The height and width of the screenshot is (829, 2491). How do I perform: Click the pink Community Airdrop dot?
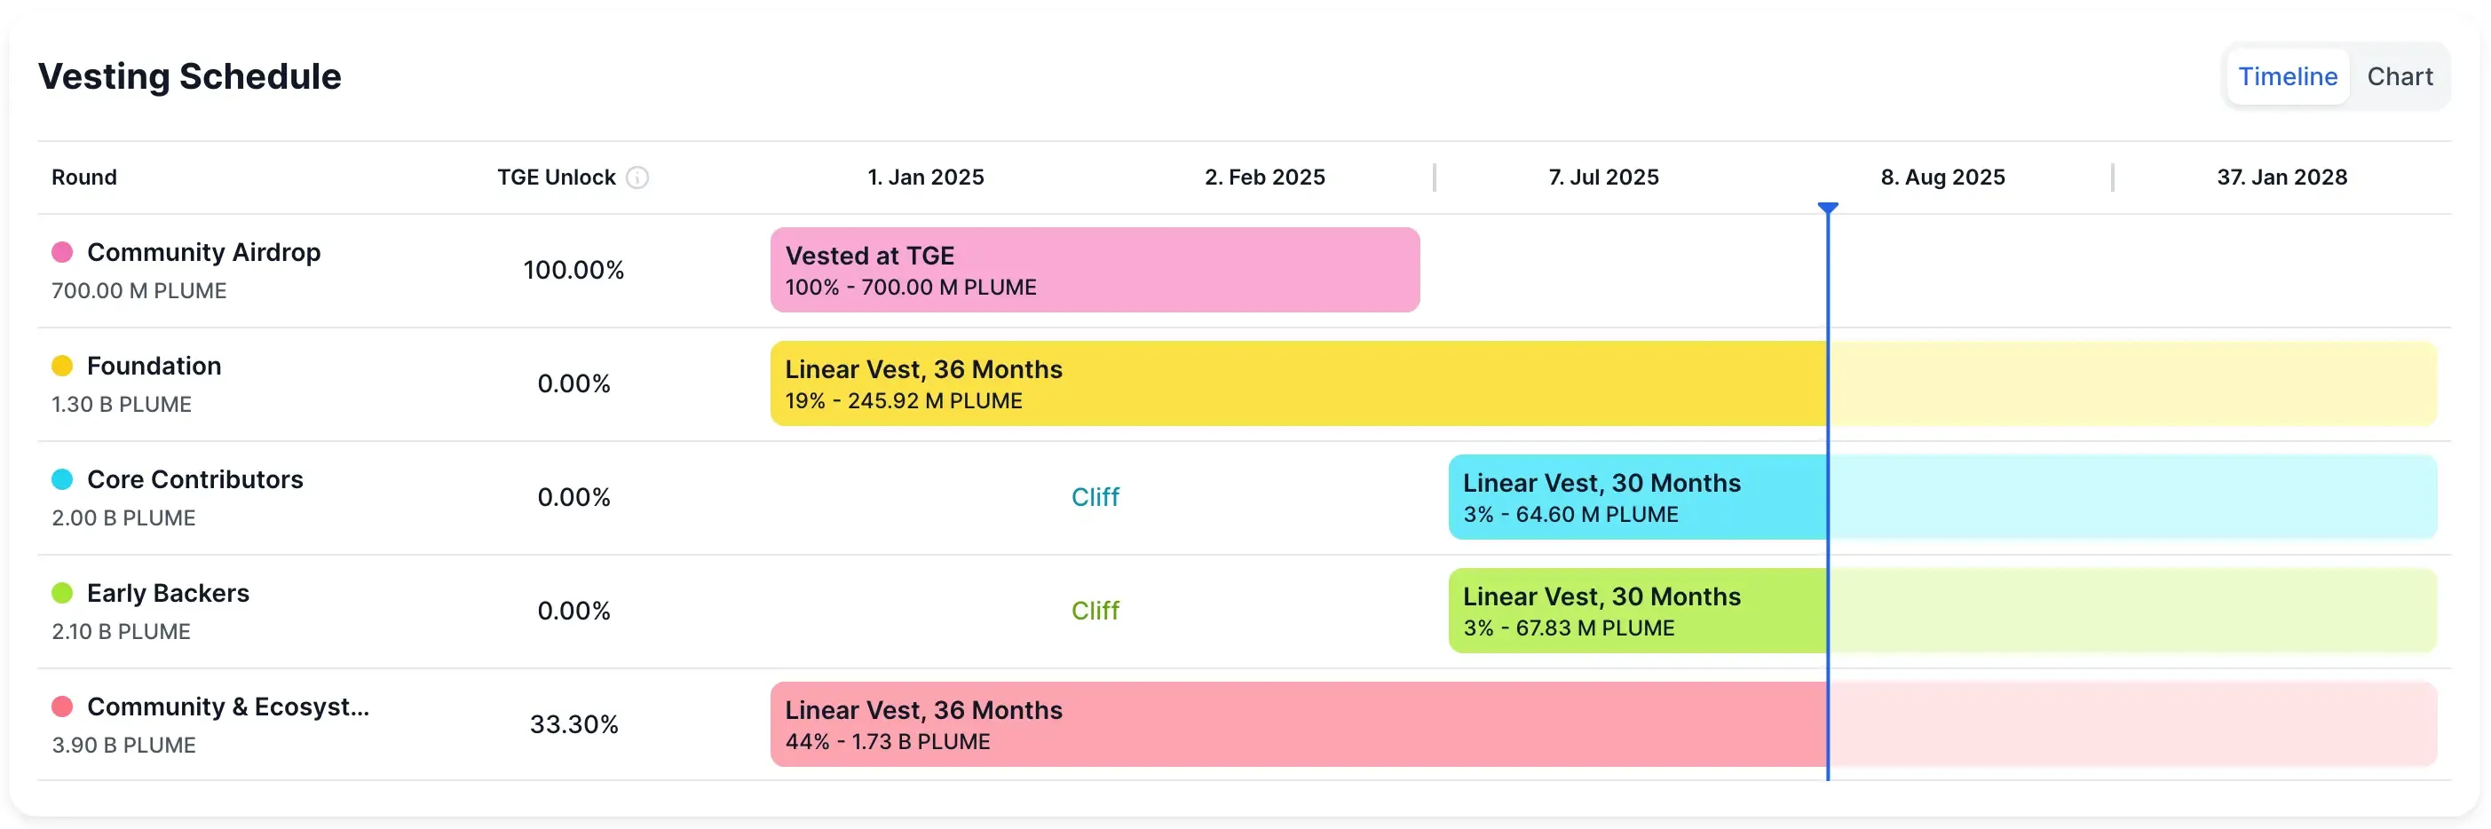pyautogui.click(x=62, y=252)
